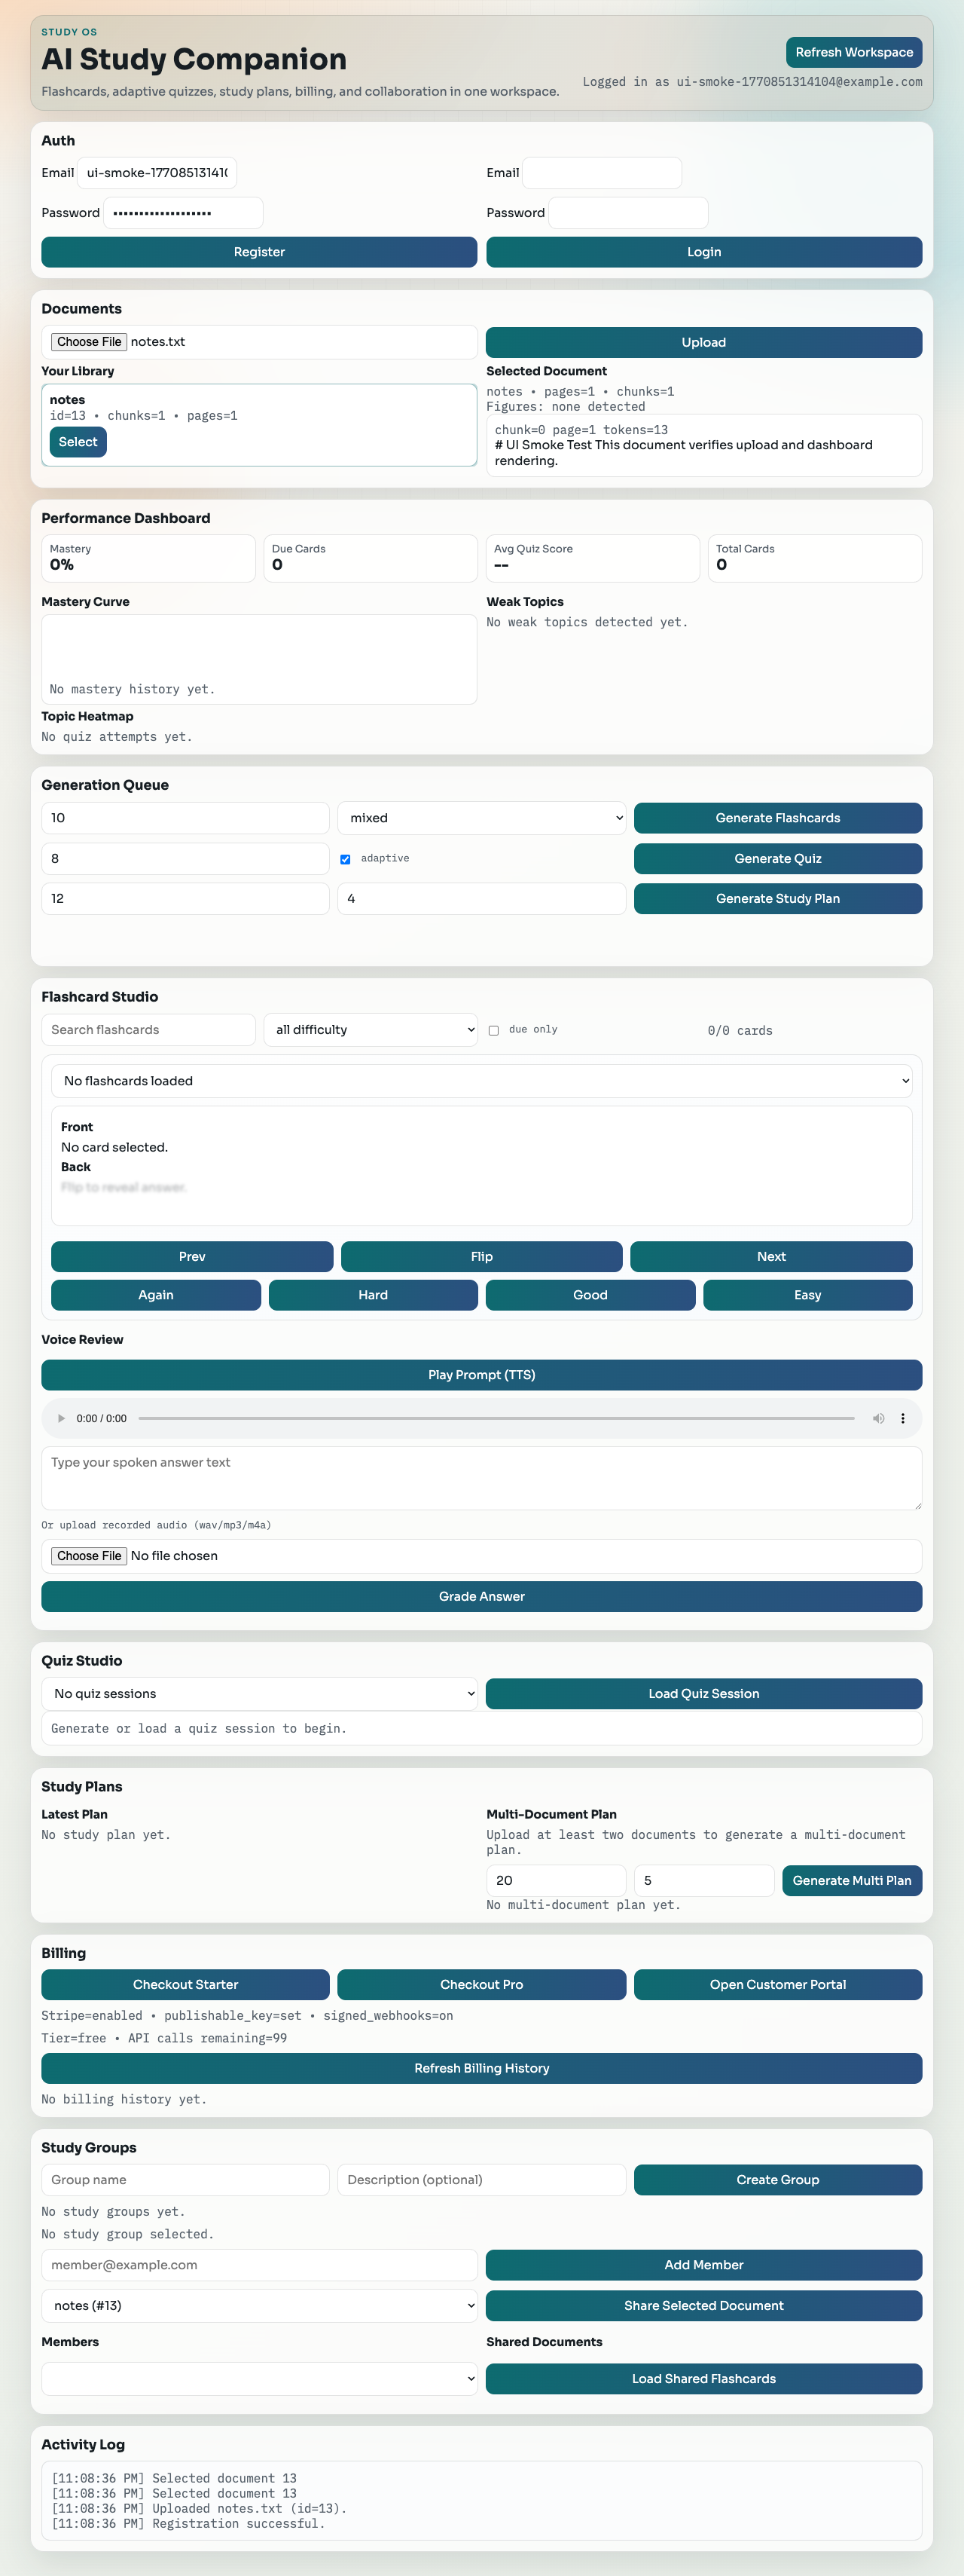Click the multi plan field showing 20
Image resolution: width=964 pixels, height=2576 pixels.
tap(557, 1881)
